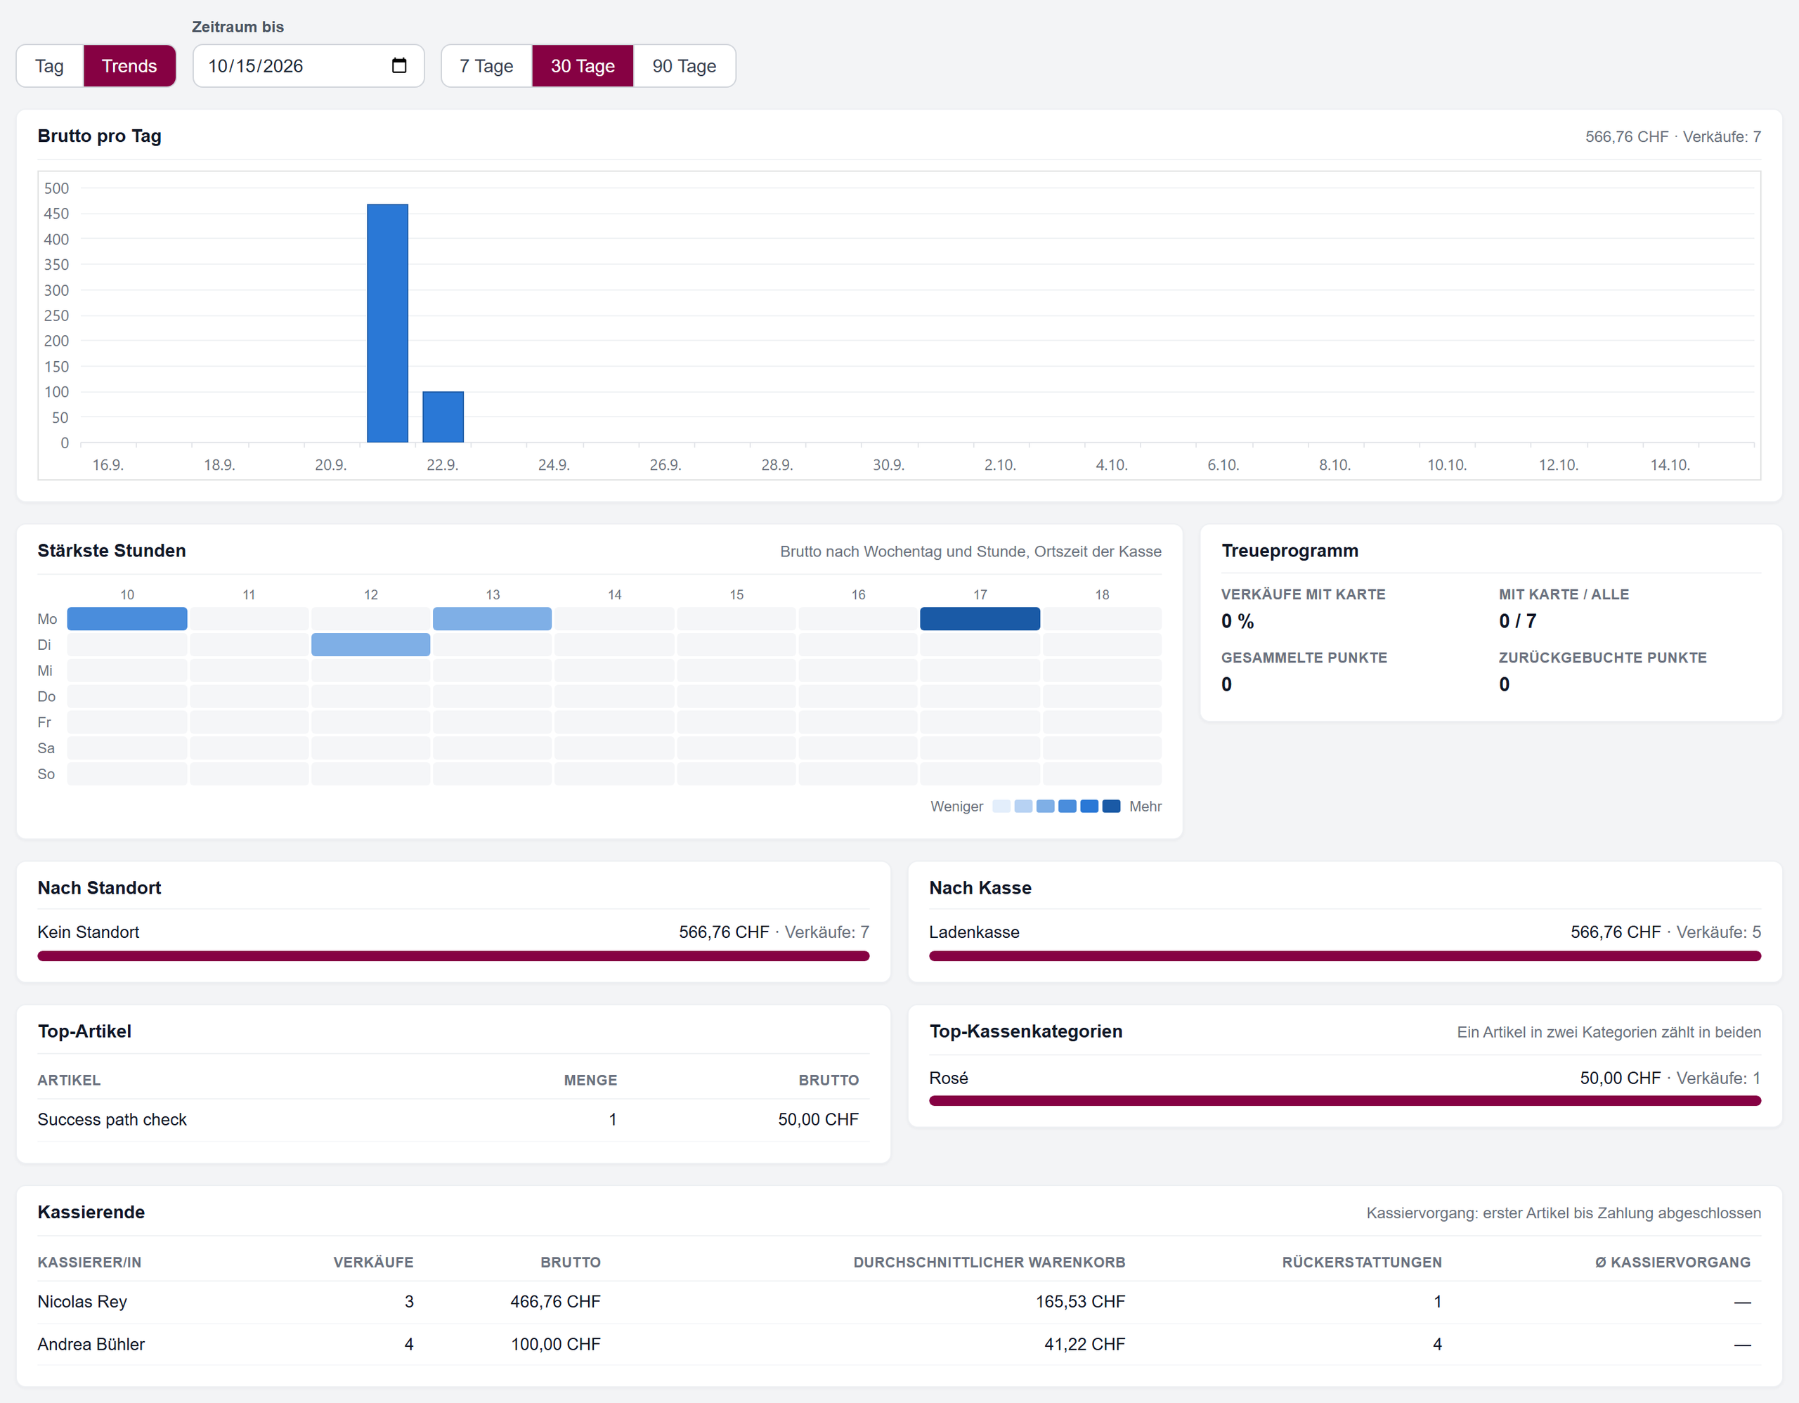Select Tuesday 12 o'clock heatmap cell
1799x1403 pixels.
tap(370, 645)
